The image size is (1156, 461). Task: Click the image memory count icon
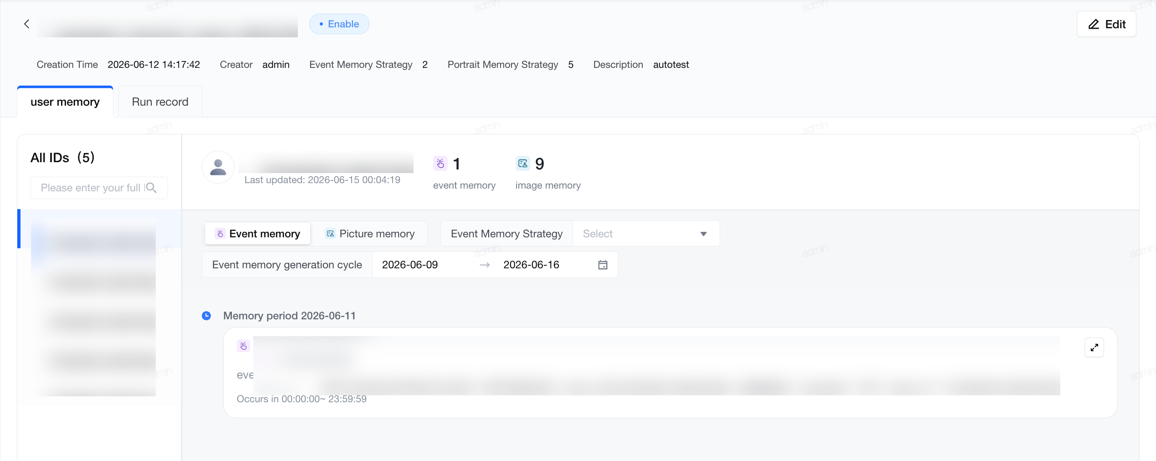pyautogui.click(x=523, y=164)
